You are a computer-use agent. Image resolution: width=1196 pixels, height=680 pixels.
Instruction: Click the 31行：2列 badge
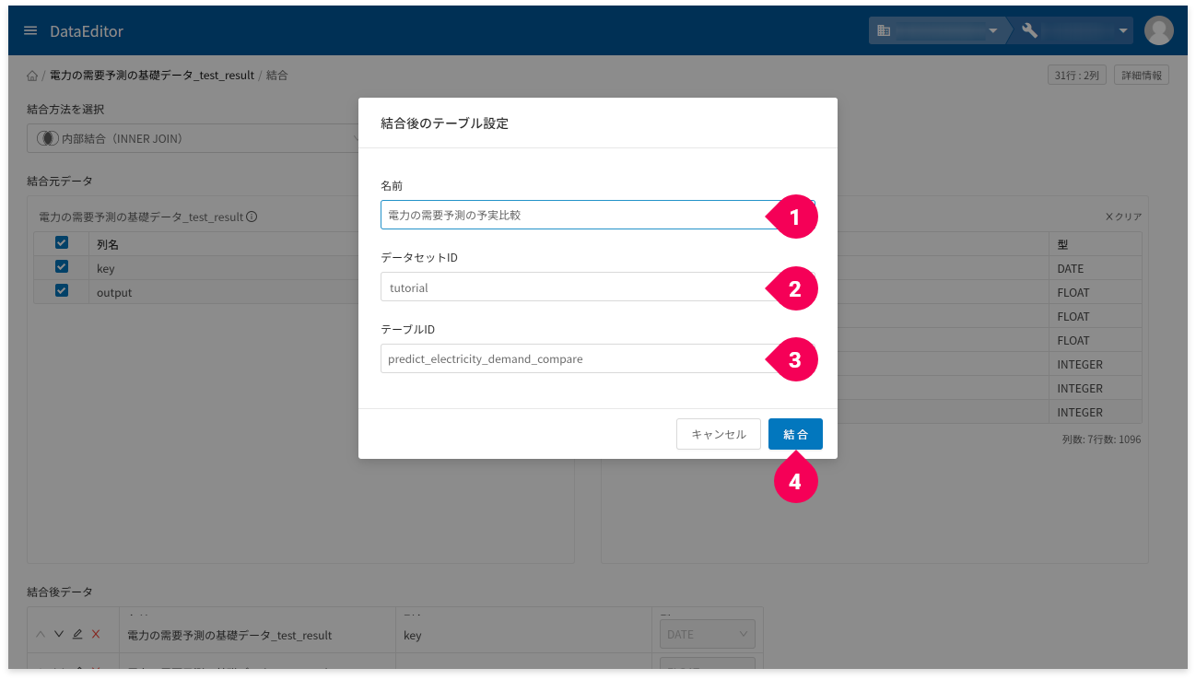tap(1077, 76)
